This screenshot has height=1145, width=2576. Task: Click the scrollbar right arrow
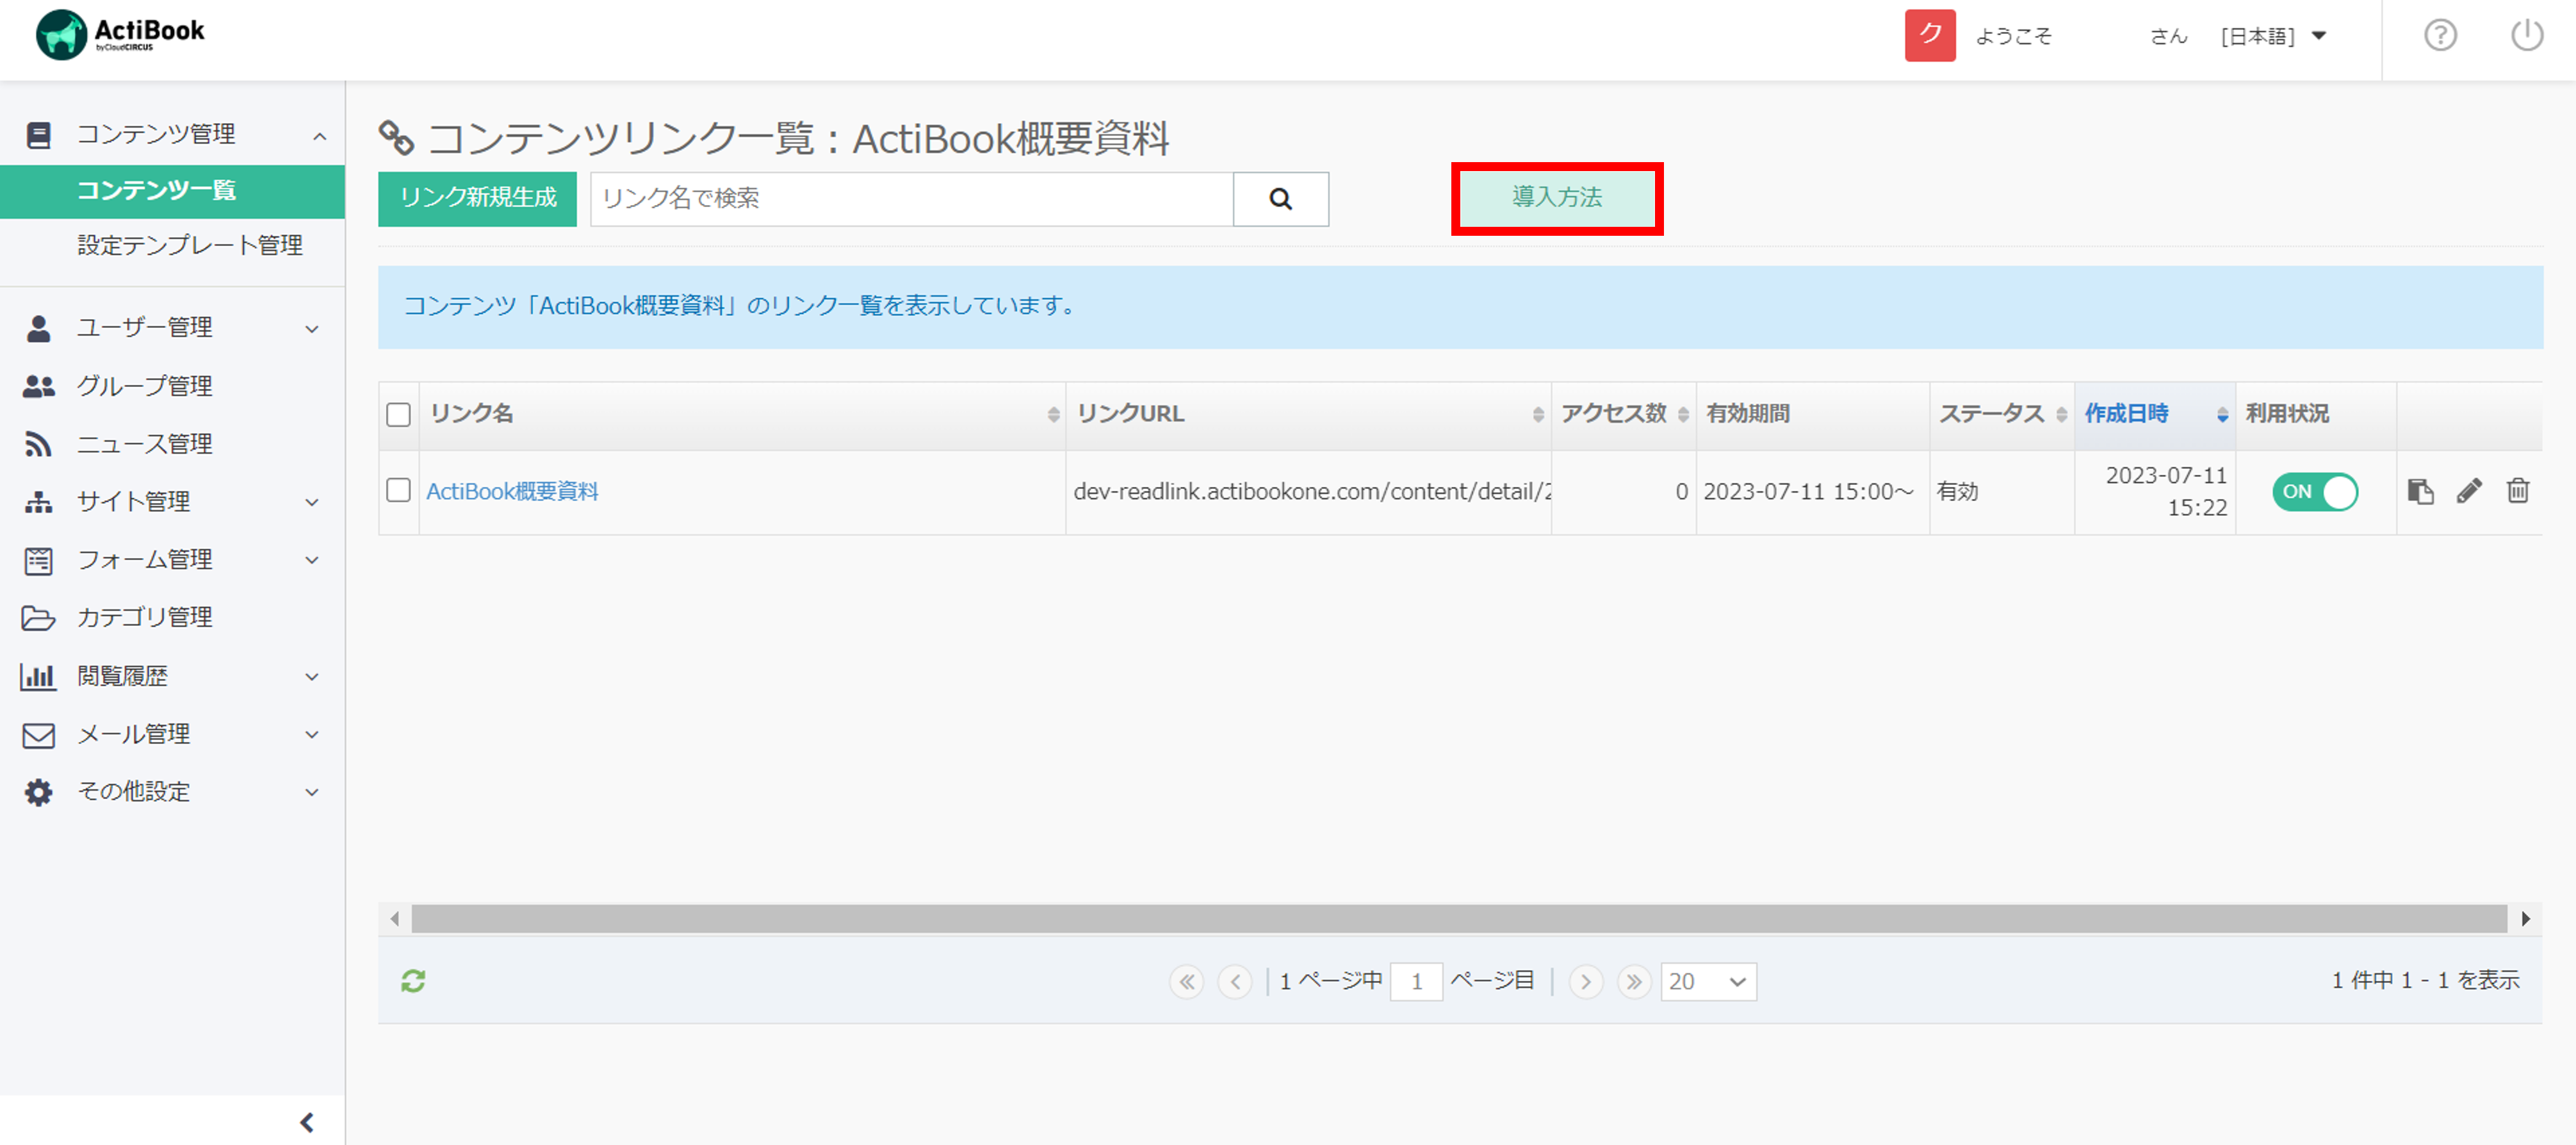pyautogui.click(x=2525, y=919)
